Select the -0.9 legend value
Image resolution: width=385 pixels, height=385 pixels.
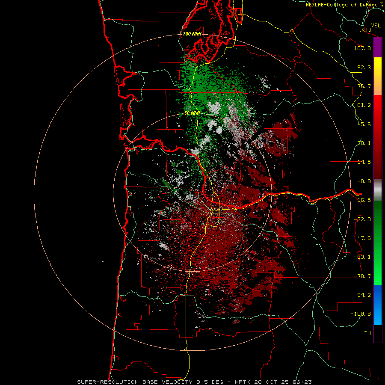pyautogui.click(x=364, y=181)
